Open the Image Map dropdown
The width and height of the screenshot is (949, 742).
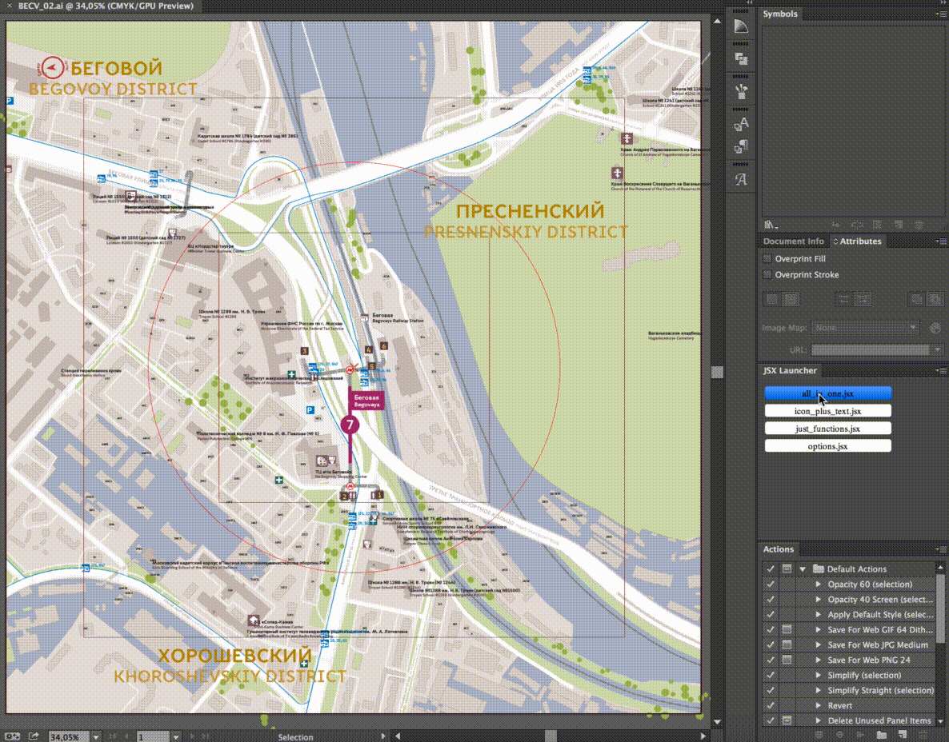(865, 328)
